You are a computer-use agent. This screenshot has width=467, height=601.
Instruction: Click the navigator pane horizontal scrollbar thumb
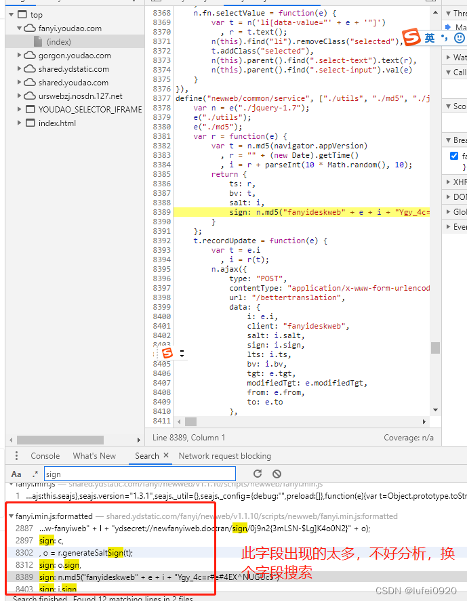[60, 440]
